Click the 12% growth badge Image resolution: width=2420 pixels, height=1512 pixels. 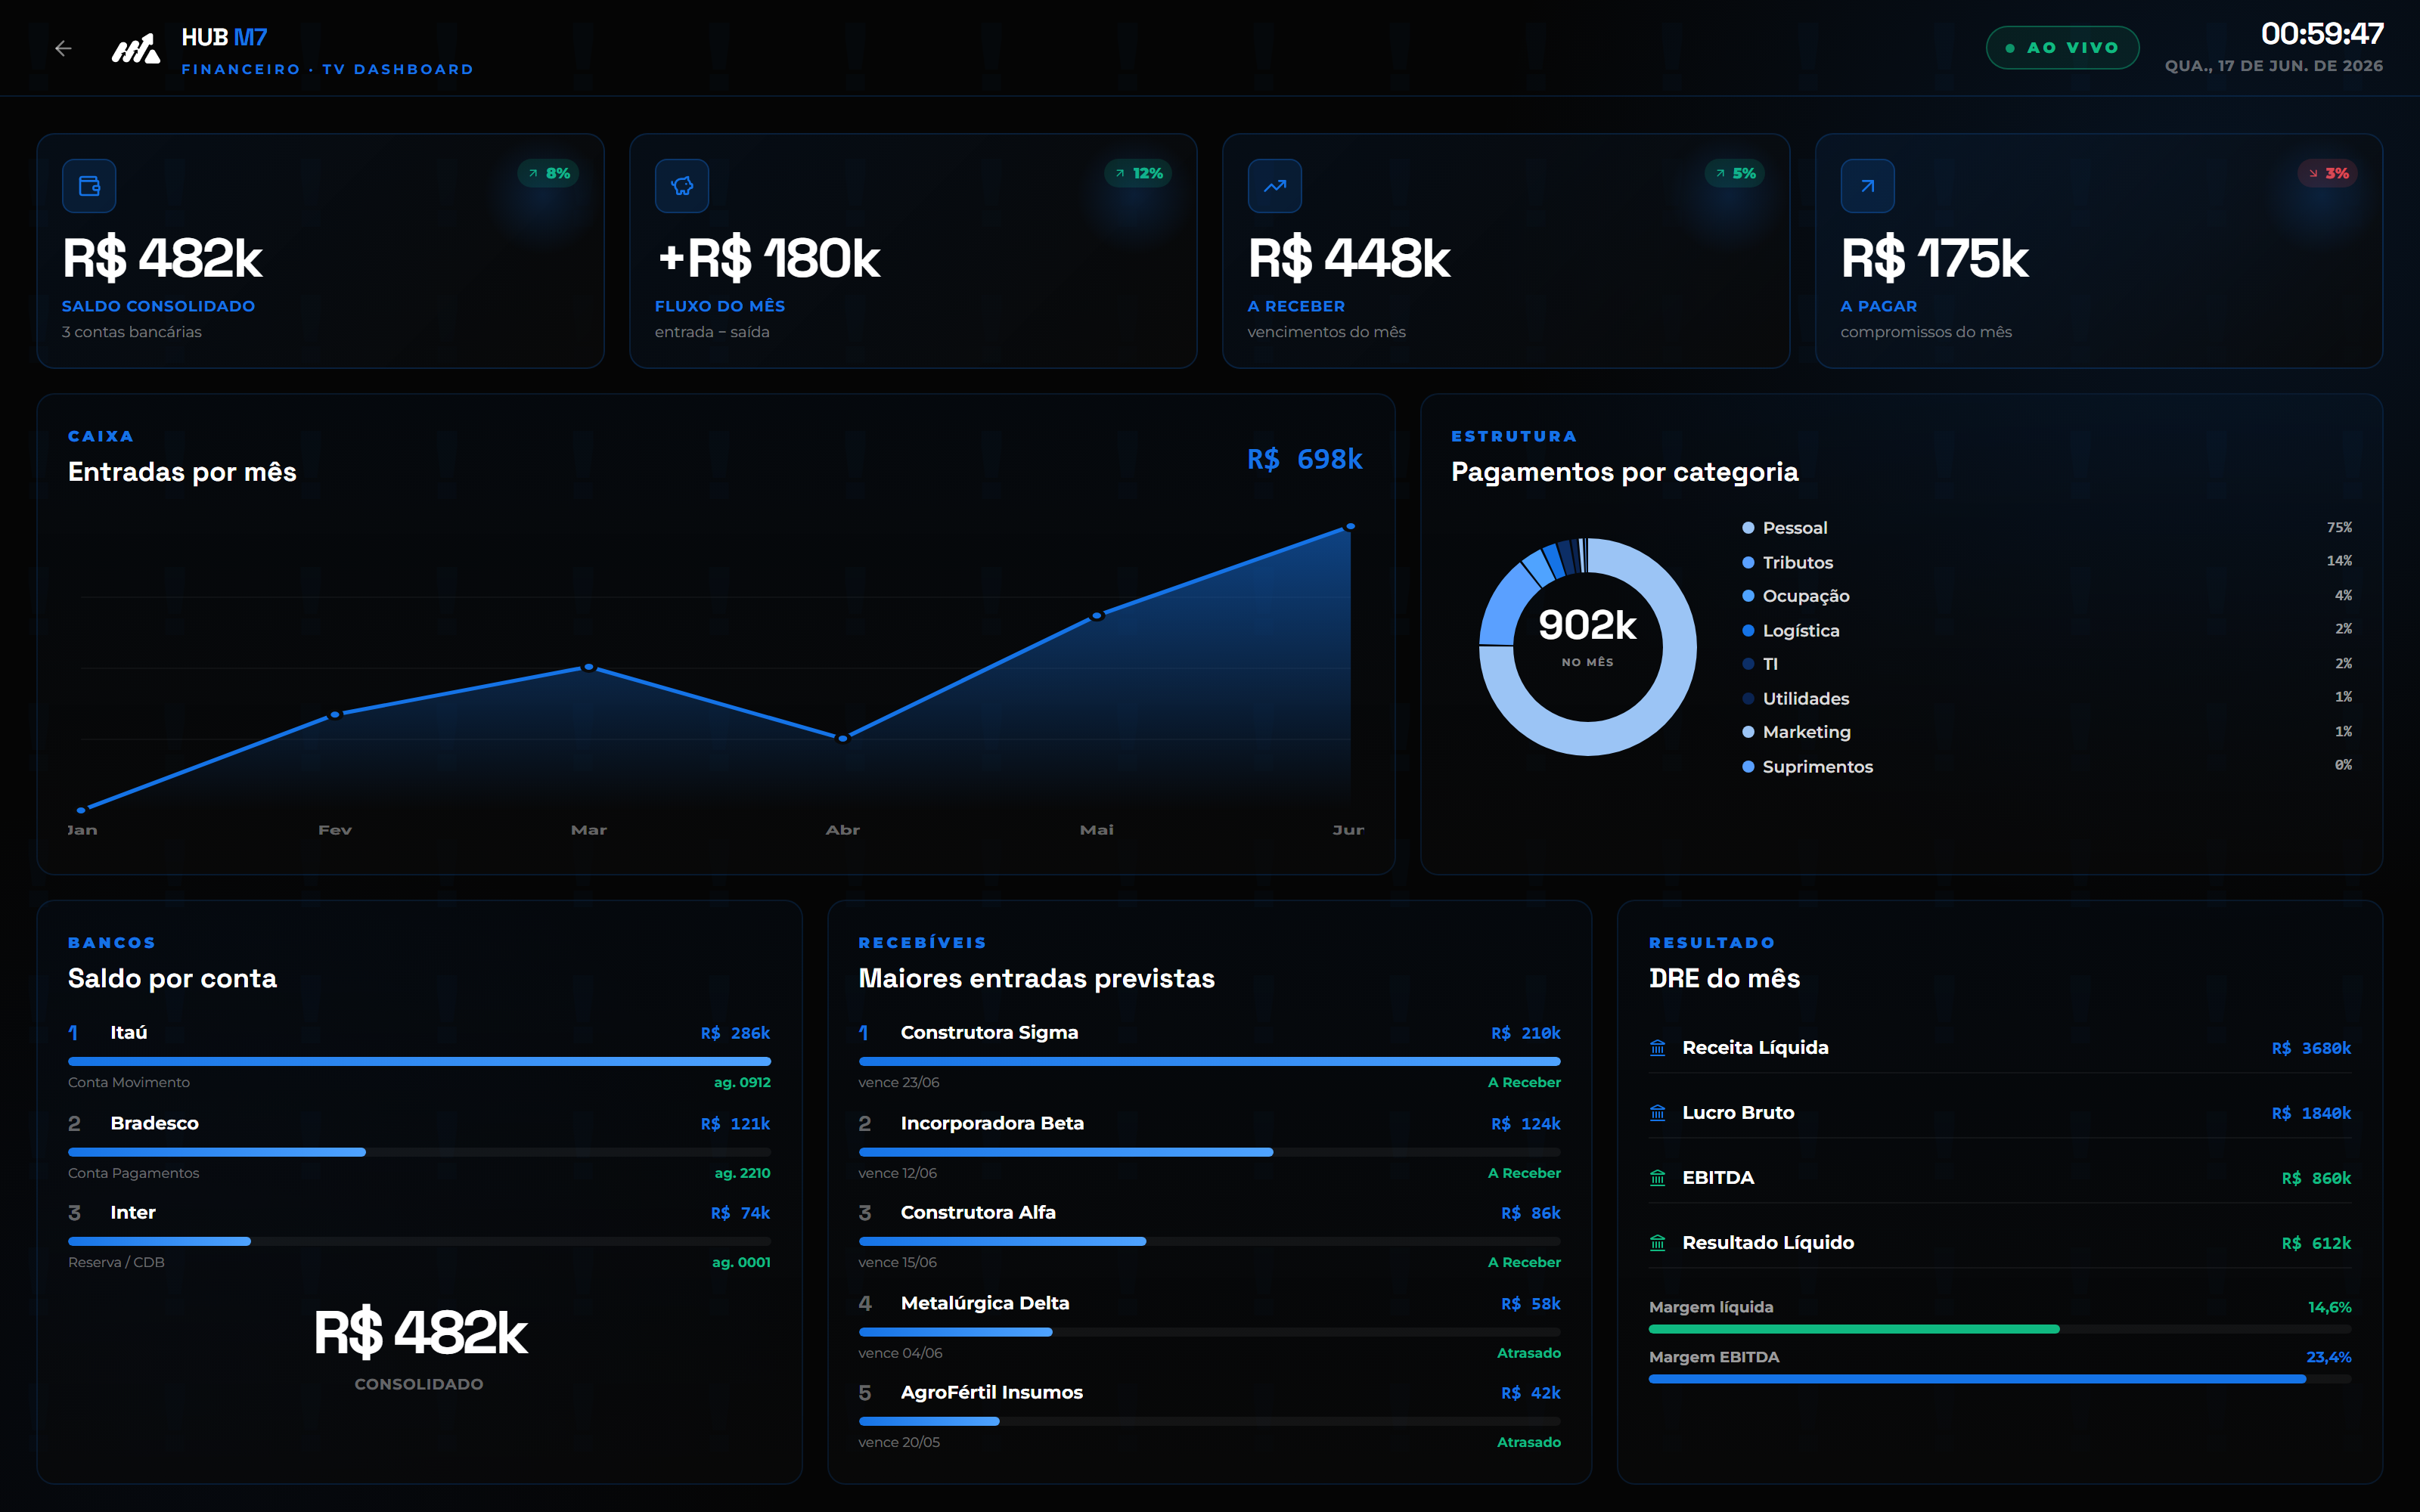[x=1138, y=173]
